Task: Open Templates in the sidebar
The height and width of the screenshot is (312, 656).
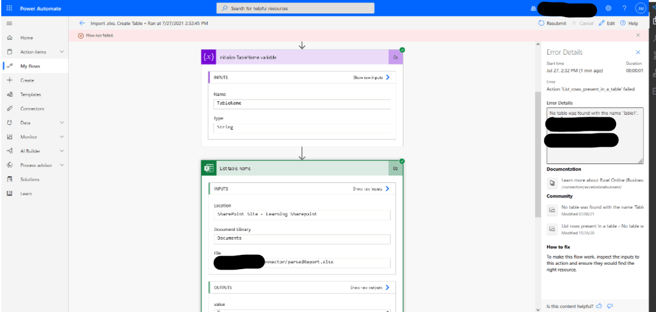Action: 31,95
